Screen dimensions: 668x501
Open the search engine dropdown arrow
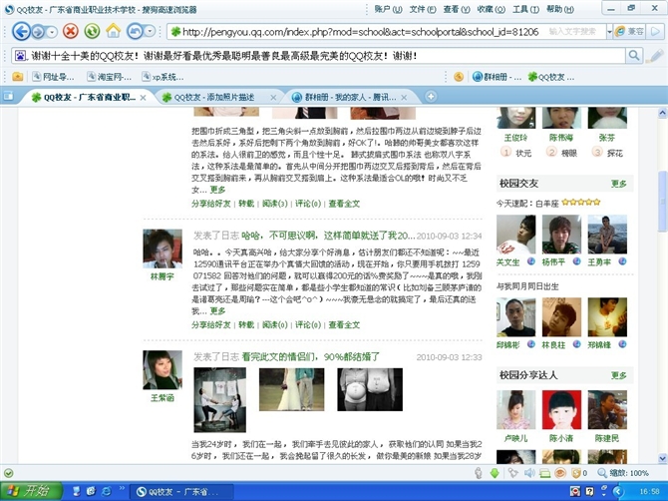(x=609, y=32)
